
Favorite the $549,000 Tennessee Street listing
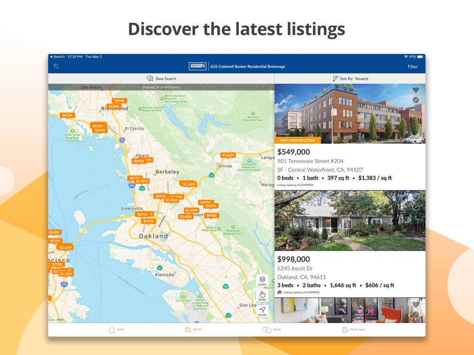[x=416, y=89]
